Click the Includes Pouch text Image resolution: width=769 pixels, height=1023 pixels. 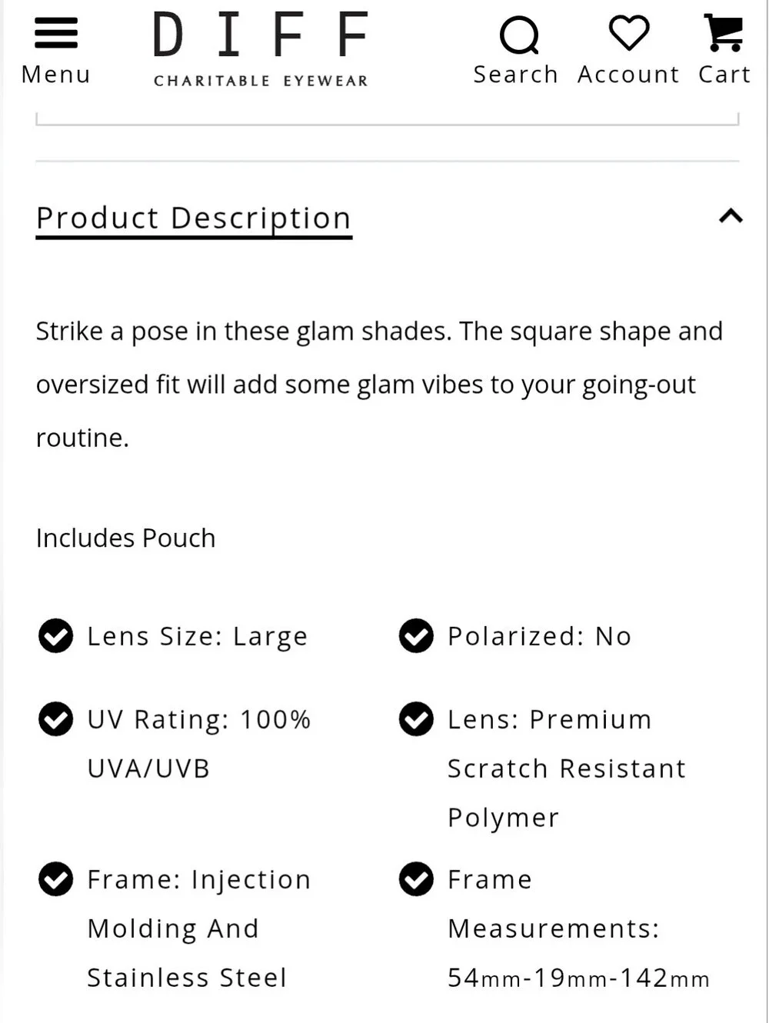pyautogui.click(x=125, y=538)
